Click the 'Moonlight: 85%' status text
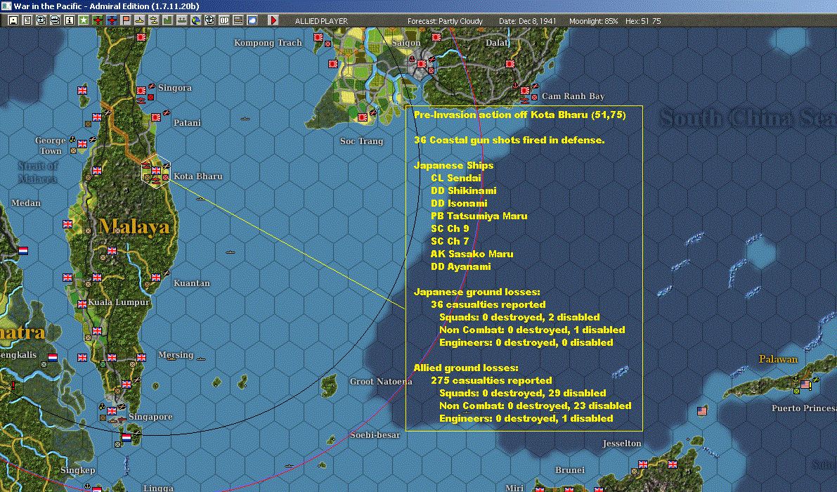Image resolution: width=837 pixels, height=492 pixels. pos(593,21)
